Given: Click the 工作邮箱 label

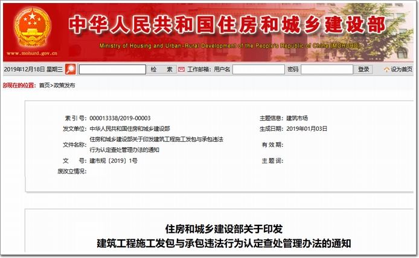Looking at the screenshot, I should click(x=199, y=69).
